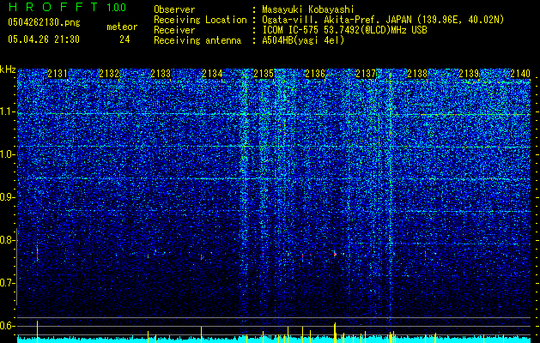
Task: Click the red meteor echo before 2134
Action: pos(202,257)
